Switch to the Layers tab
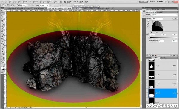The height and width of the screenshot is (109, 179). pos(149,58)
